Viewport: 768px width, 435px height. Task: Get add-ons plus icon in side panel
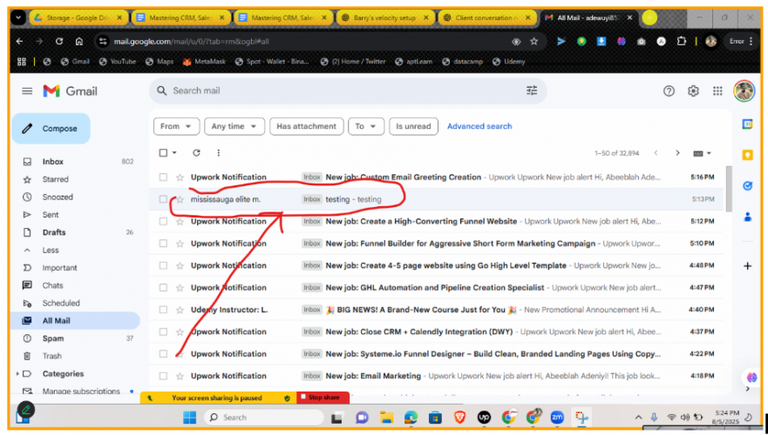[x=747, y=266]
